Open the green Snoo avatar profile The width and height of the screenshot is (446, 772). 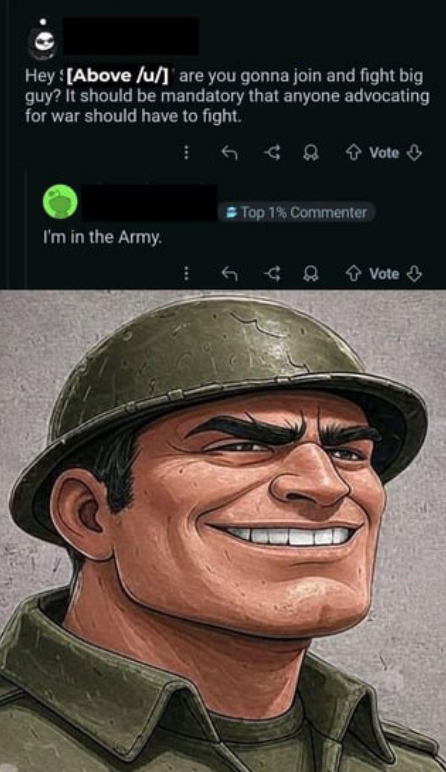(60, 202)
